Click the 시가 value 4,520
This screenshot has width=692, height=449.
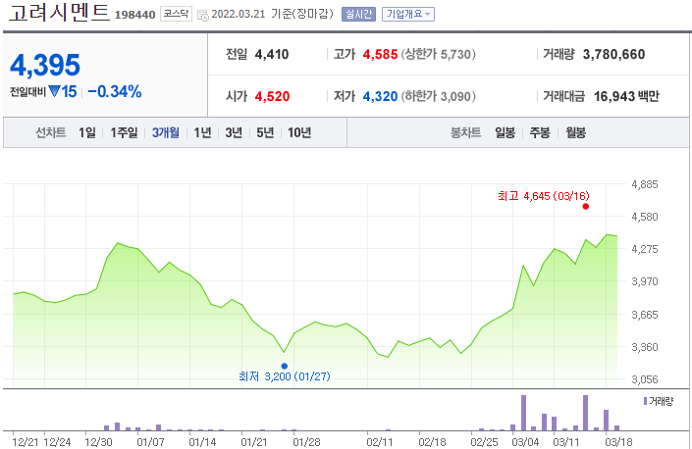point(272,96)
